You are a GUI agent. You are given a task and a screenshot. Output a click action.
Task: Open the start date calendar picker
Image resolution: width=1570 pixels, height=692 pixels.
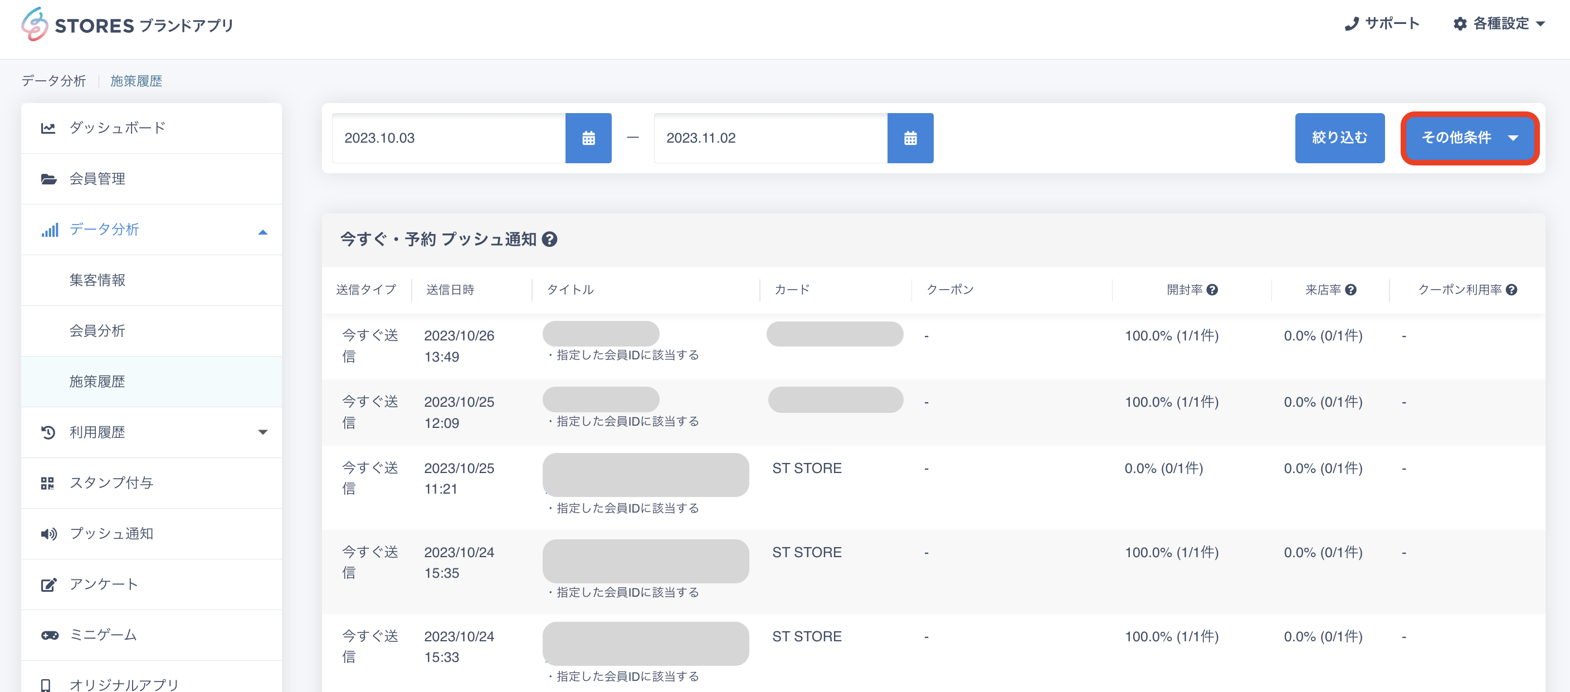[x=588, y=138]
